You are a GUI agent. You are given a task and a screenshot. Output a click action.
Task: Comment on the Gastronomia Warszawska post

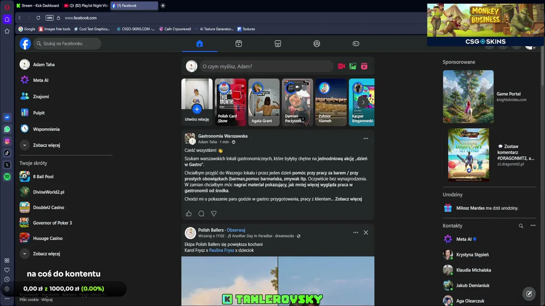coord(201,213)
